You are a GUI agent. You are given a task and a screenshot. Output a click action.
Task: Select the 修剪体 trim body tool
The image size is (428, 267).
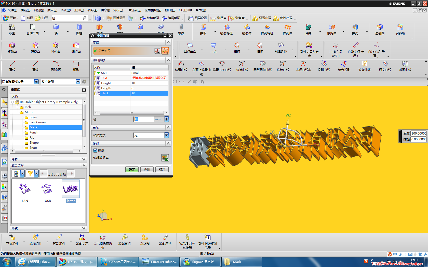pyautogui.click(x=332, y=29)
